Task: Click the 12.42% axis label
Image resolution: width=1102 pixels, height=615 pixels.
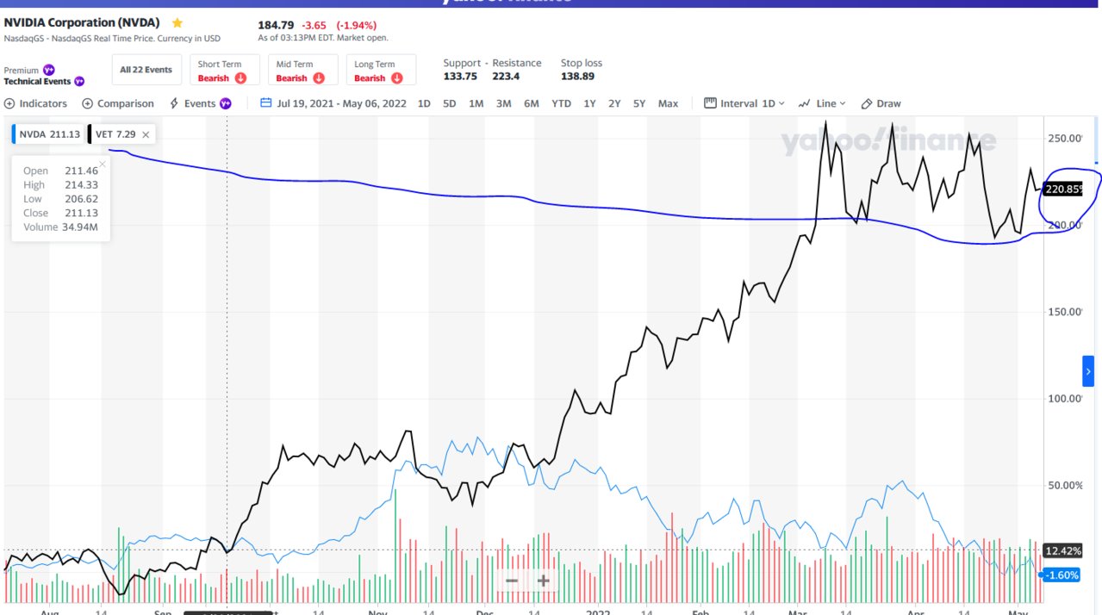Action: click(1062, 550)
